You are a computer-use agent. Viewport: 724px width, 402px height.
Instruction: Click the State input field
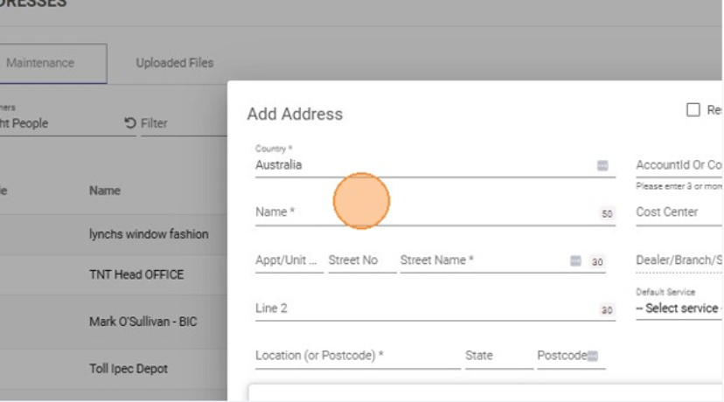[x=497, y=356]
